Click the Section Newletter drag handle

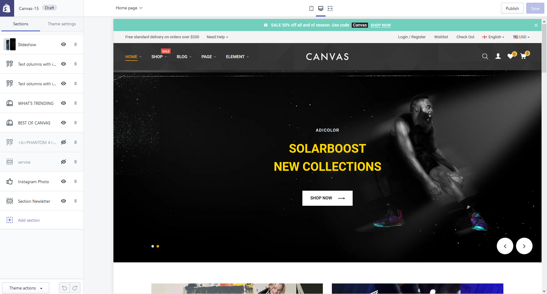pos(76,201)
